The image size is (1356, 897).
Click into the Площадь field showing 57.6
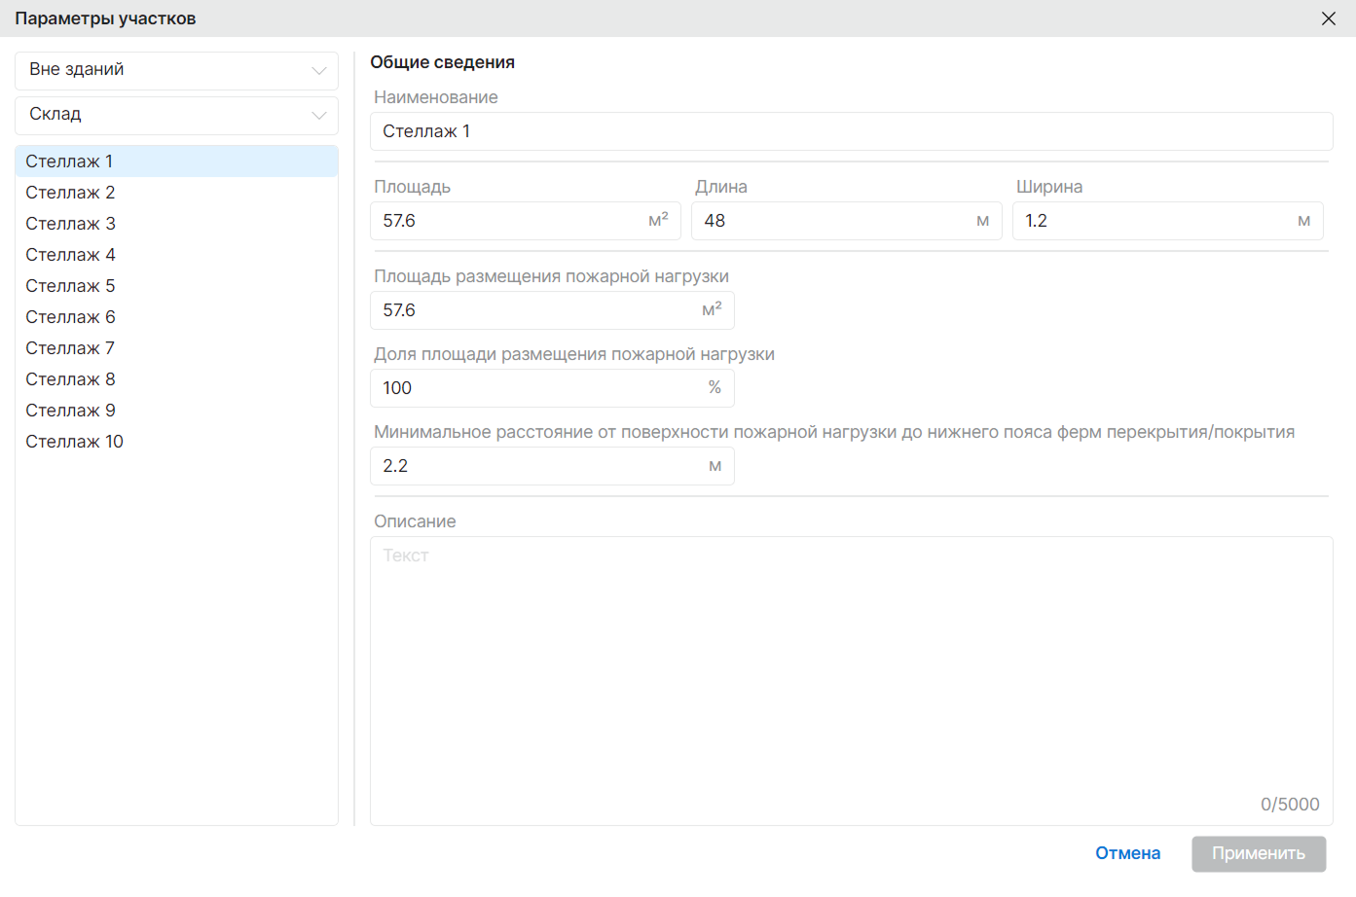pos(525,221)
